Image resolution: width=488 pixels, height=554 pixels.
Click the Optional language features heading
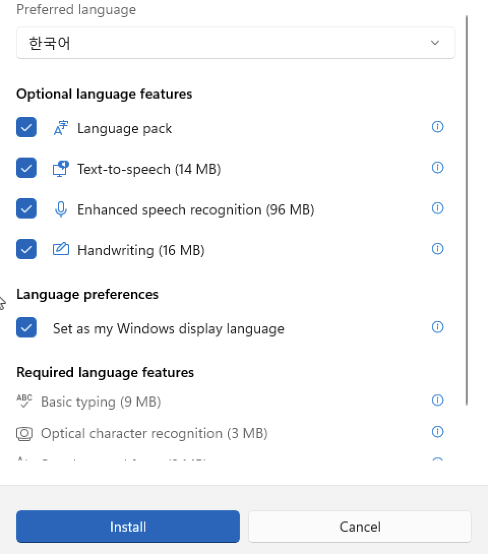104,95
